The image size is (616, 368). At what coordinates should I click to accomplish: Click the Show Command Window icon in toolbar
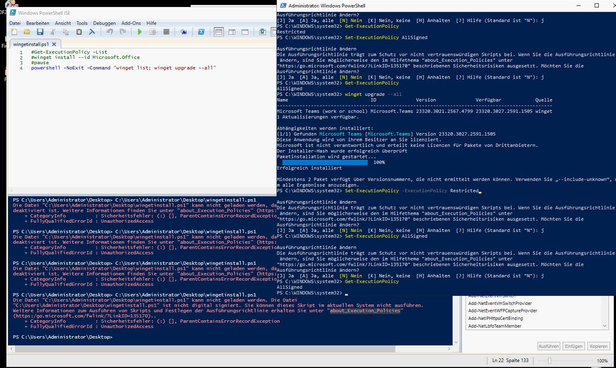tap(262, 32)
